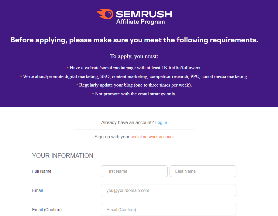Click the 'Already have an account?' text
Viewport: 278px width, 216px height.
[128, 122]
